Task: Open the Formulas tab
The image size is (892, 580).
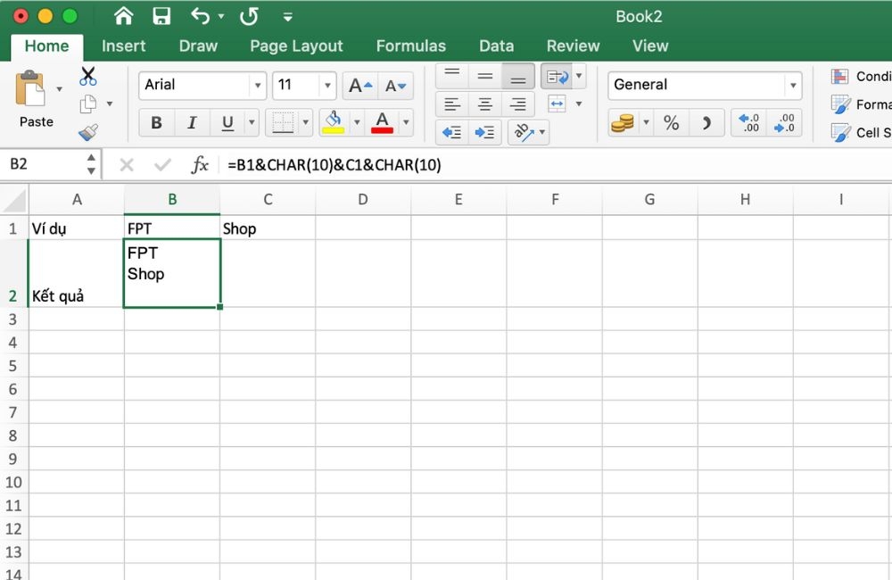Action: tap(410, 46)
